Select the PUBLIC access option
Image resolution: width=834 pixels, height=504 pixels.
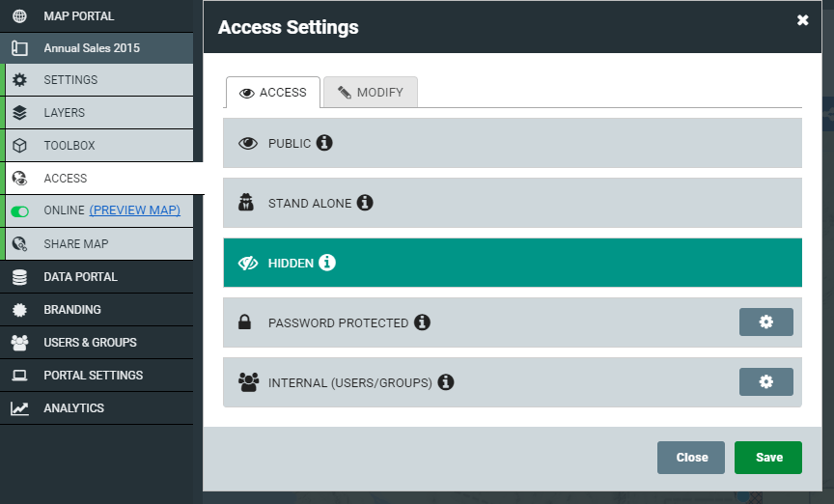coord(513,143)
